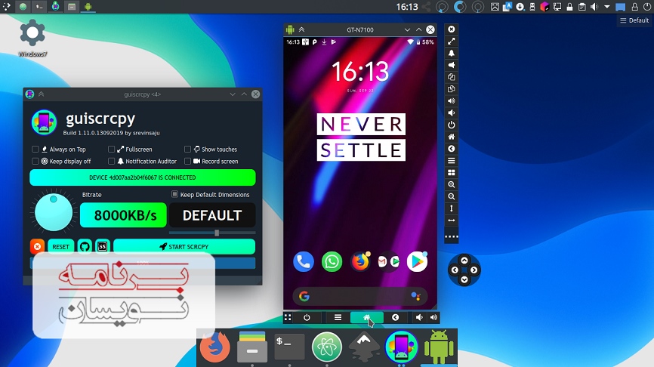This screenshot has width=654, height=367.
Task: Click the menu lines icon in the bottom panel
Action: [338, 317]
